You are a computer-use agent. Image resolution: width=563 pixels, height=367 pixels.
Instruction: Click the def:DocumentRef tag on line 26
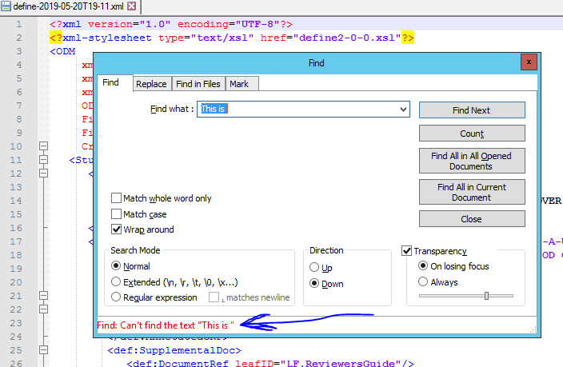pyautogui.click(x=178, y=363)
